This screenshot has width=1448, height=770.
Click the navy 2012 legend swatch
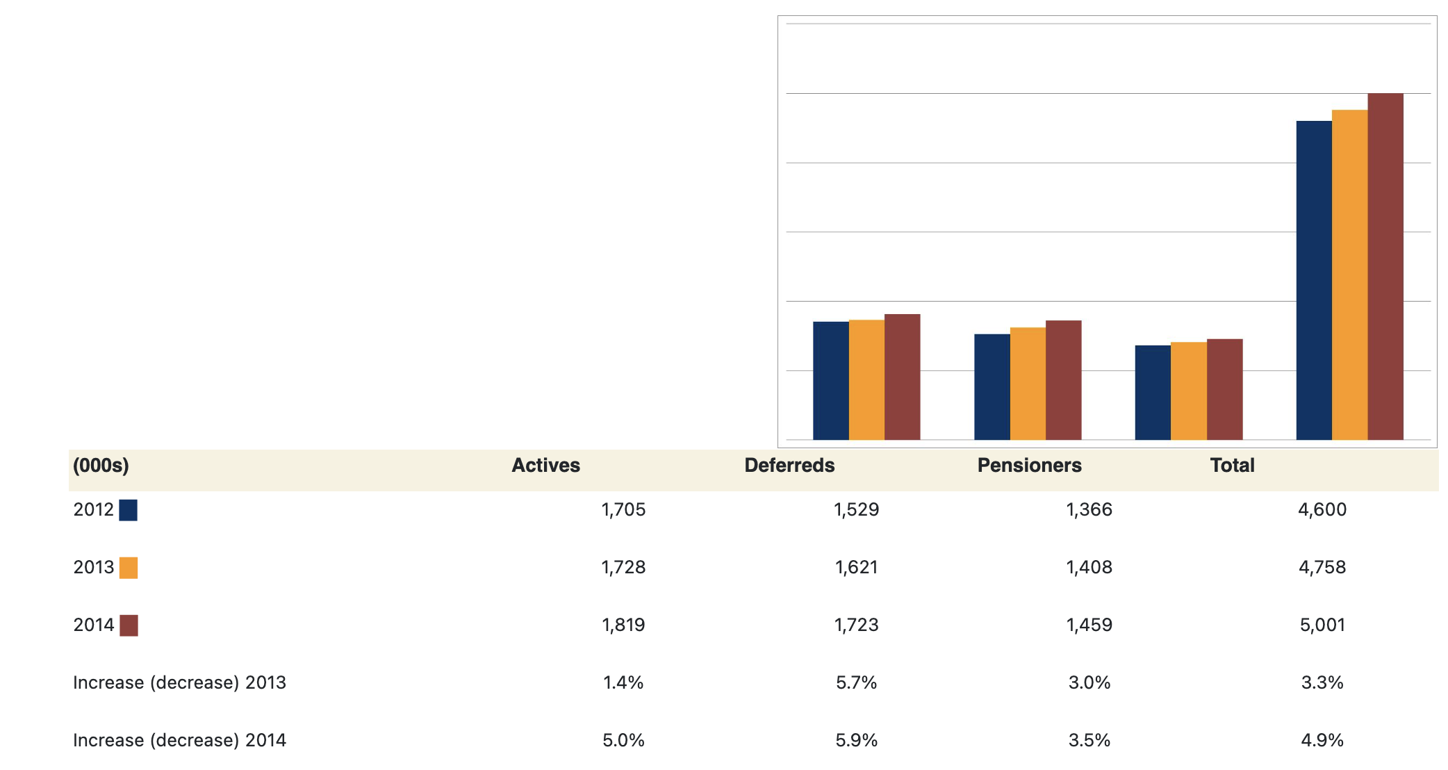click(129, 510)
